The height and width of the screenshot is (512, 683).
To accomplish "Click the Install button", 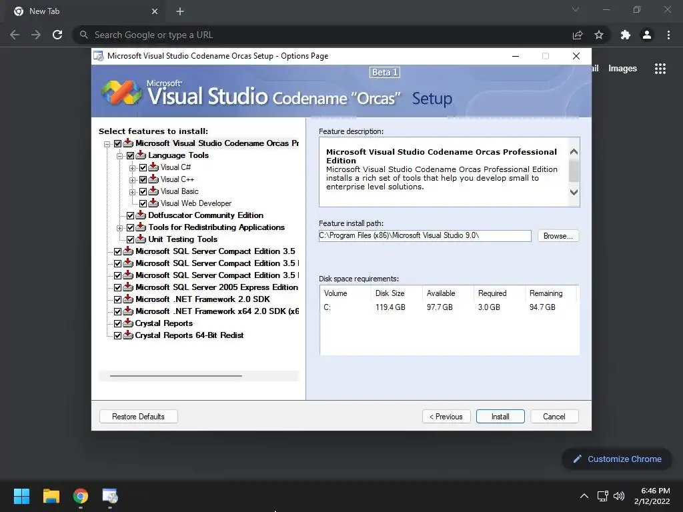I will [x=500, y=416].
